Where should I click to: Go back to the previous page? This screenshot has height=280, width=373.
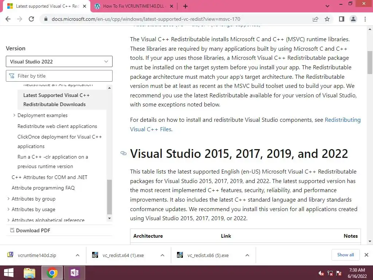(8, 19)
